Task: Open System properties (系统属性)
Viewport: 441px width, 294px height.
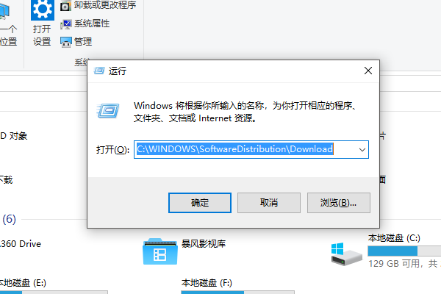Action: point(85,24)
